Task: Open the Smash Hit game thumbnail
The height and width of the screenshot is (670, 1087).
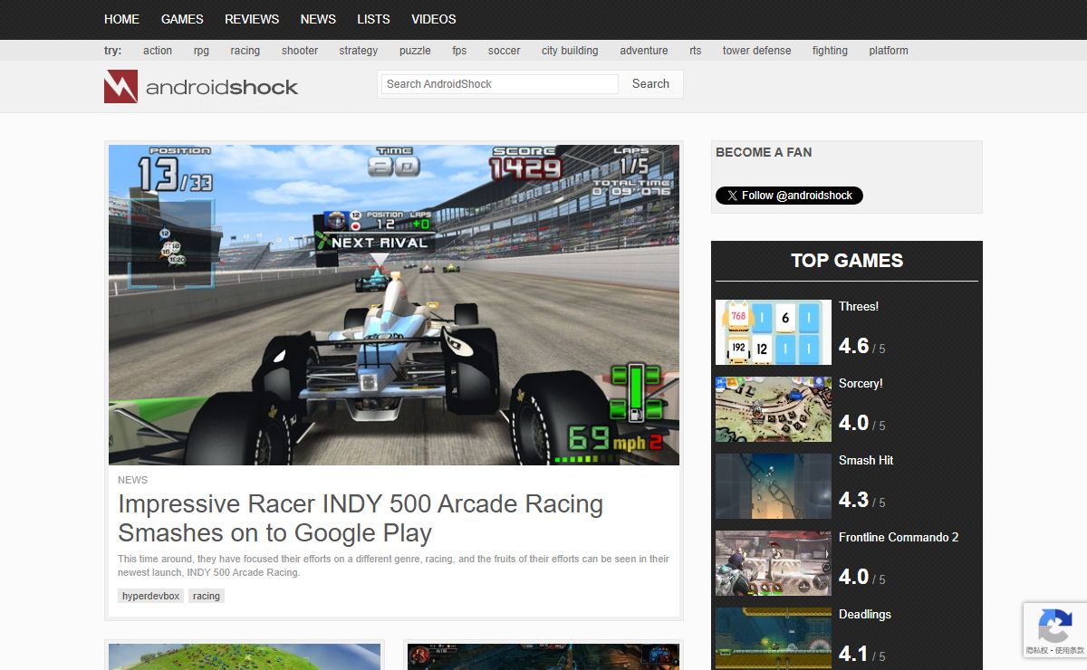Action: (x=774, y=486)
